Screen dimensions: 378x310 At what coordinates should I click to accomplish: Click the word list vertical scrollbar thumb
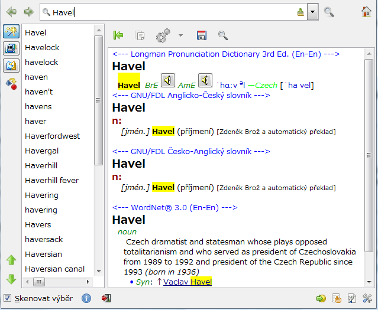pos(98,100)
